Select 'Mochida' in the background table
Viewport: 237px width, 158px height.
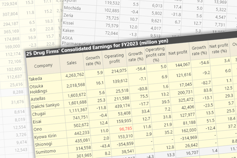click(72, 8)
